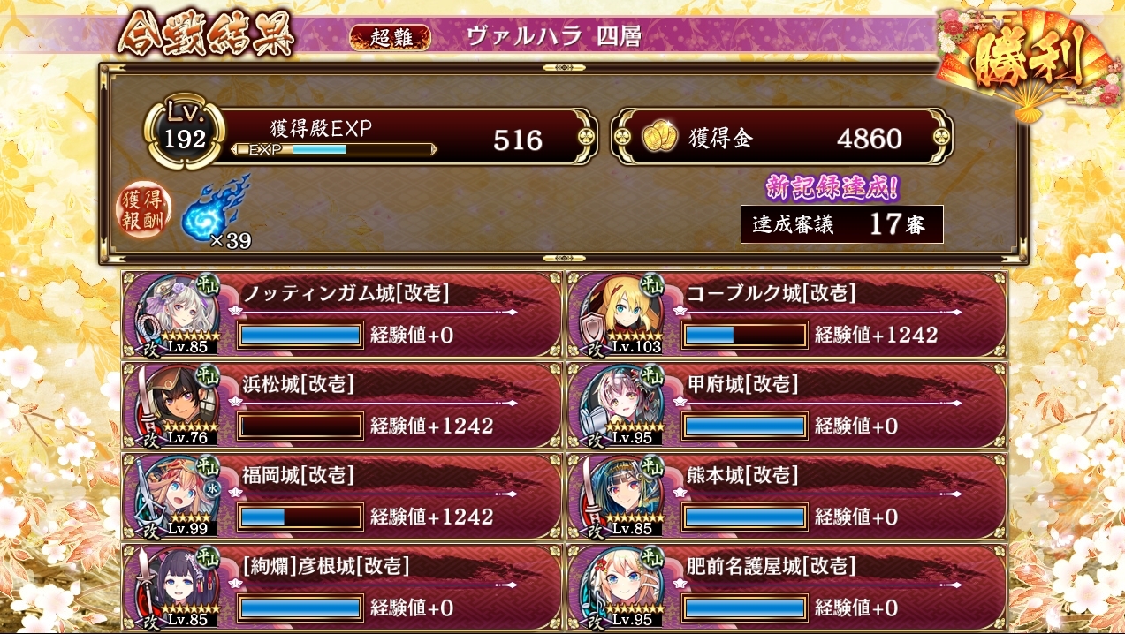Select the ノッティンガム城 character portrait
The image size is (1125, 634).
click(x=177, y=312)
